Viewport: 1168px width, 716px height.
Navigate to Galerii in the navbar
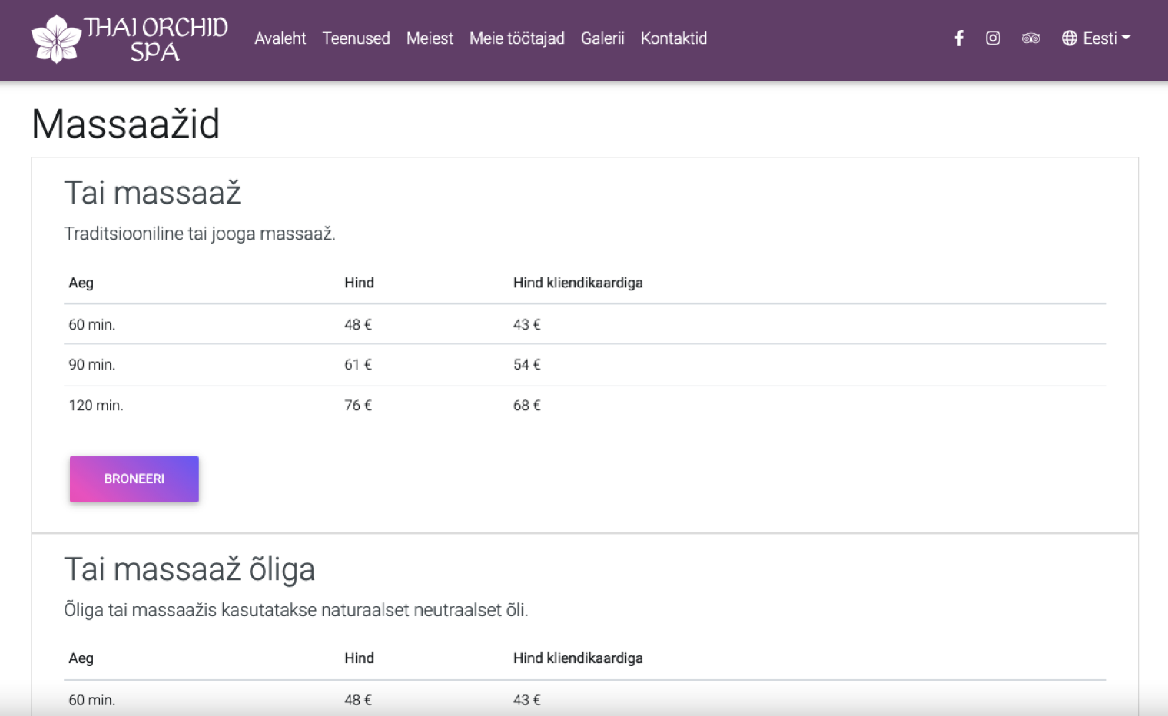pos(602,38)
